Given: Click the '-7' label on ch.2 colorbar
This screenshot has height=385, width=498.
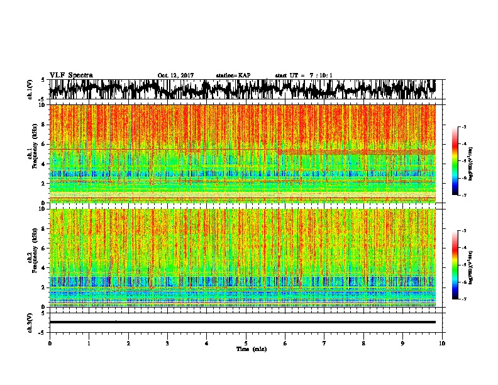Looking at the screenshot, I should (x=463, y=299).
